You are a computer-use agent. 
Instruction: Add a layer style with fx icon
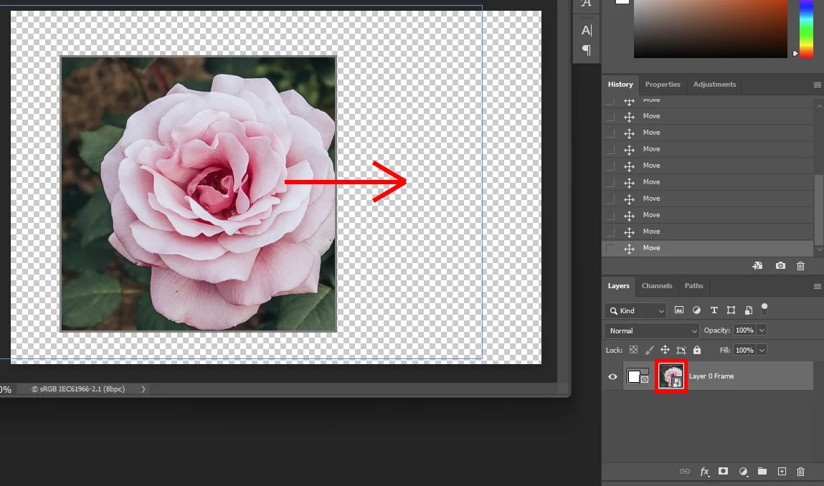tap(705, 471)
